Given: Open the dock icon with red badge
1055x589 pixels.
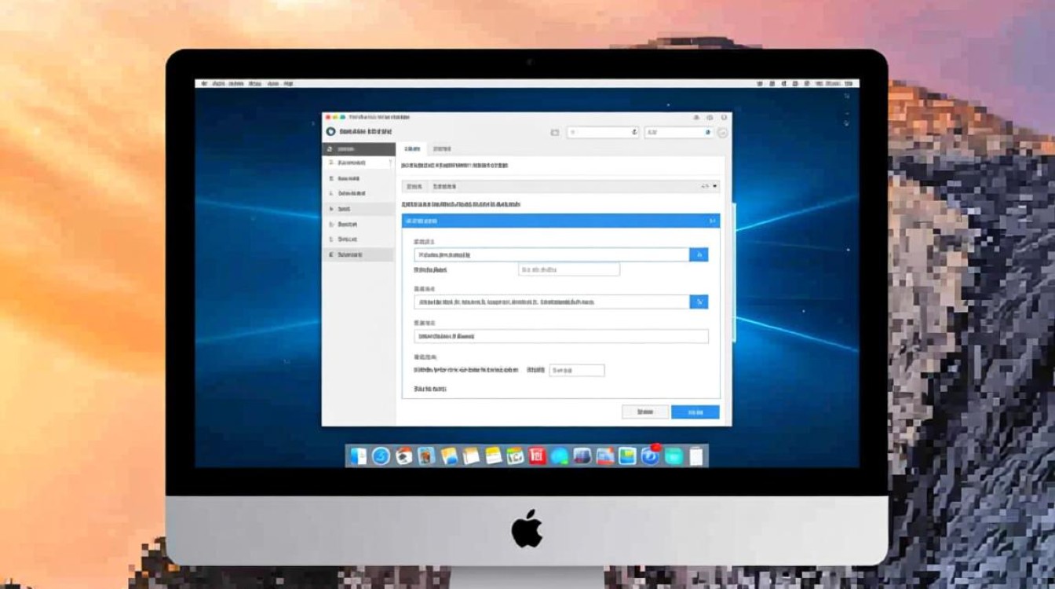Looking at the screenshot, I should tap(650, 455).
